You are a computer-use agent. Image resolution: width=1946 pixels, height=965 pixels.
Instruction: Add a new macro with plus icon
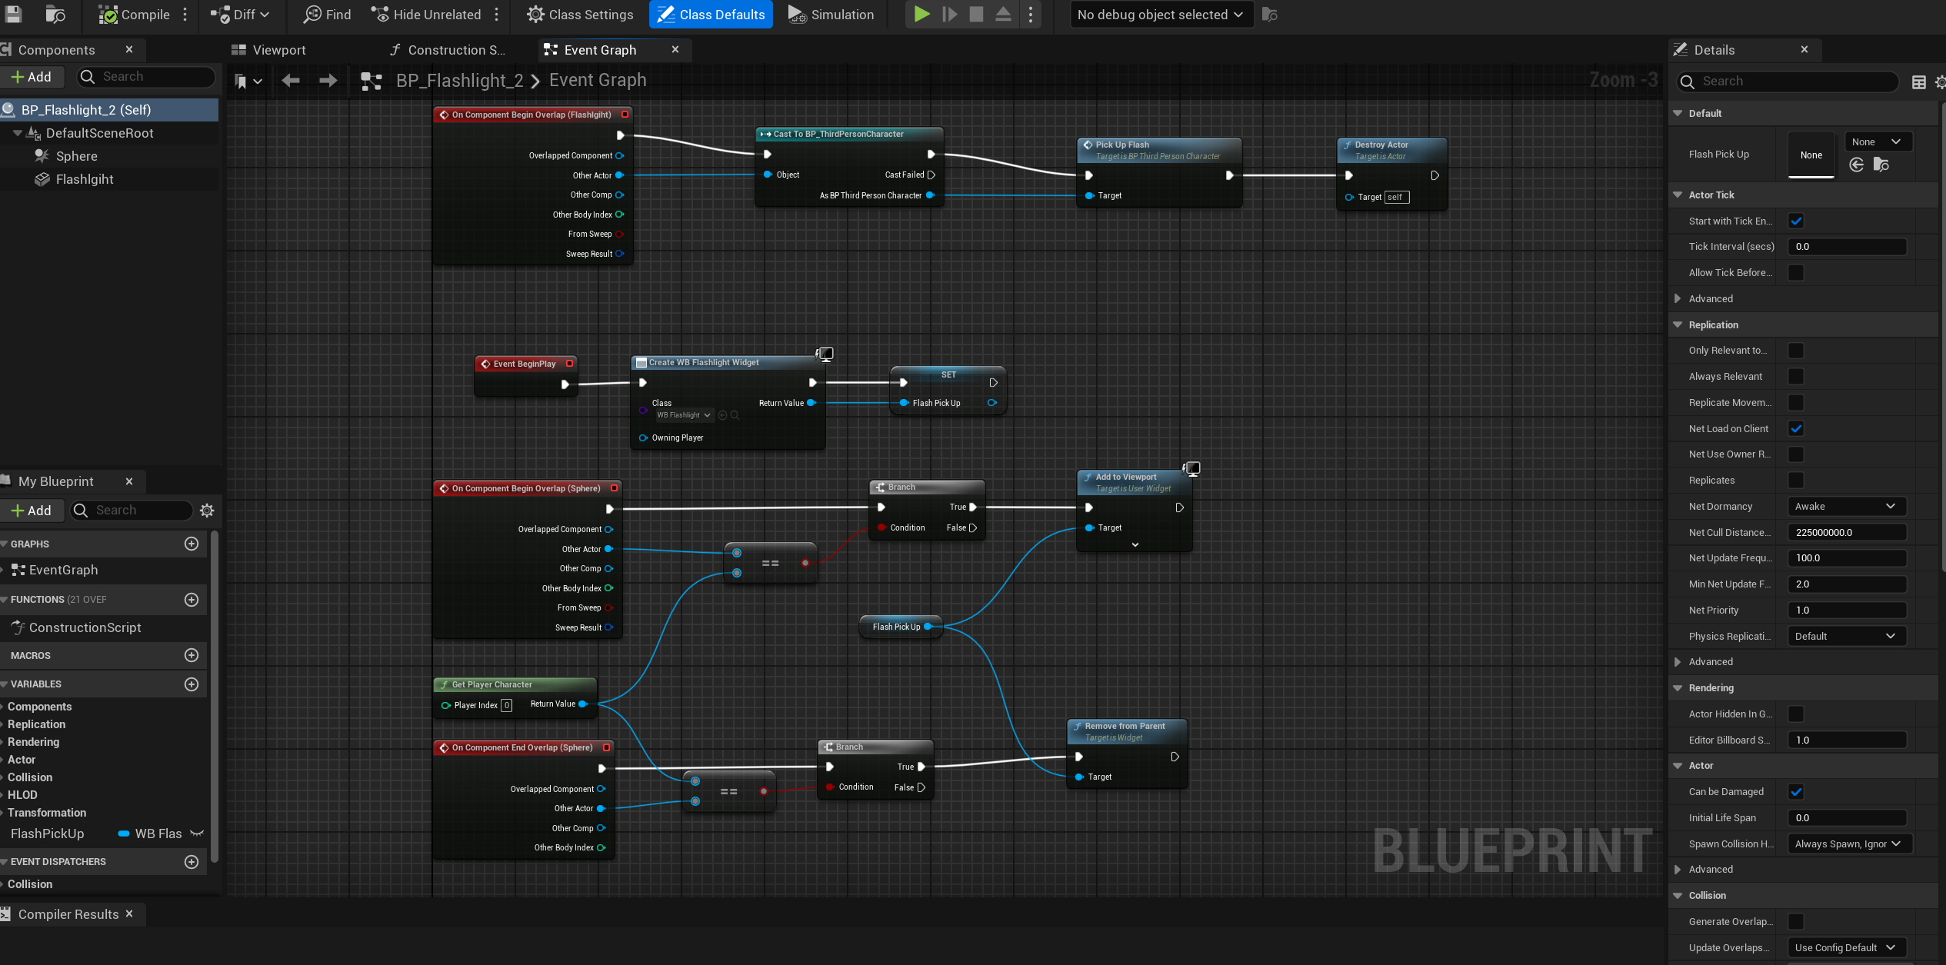(192, 655)
